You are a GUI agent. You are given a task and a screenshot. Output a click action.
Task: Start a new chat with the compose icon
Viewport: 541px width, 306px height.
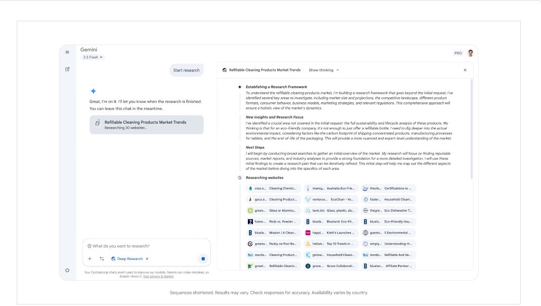click(x=67, y=69)
